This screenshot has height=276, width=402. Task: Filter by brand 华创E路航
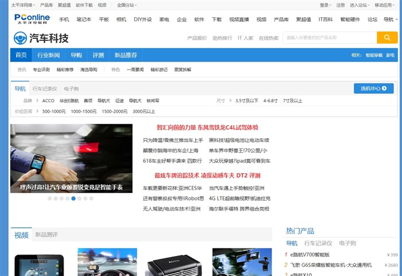click(69, 101)
